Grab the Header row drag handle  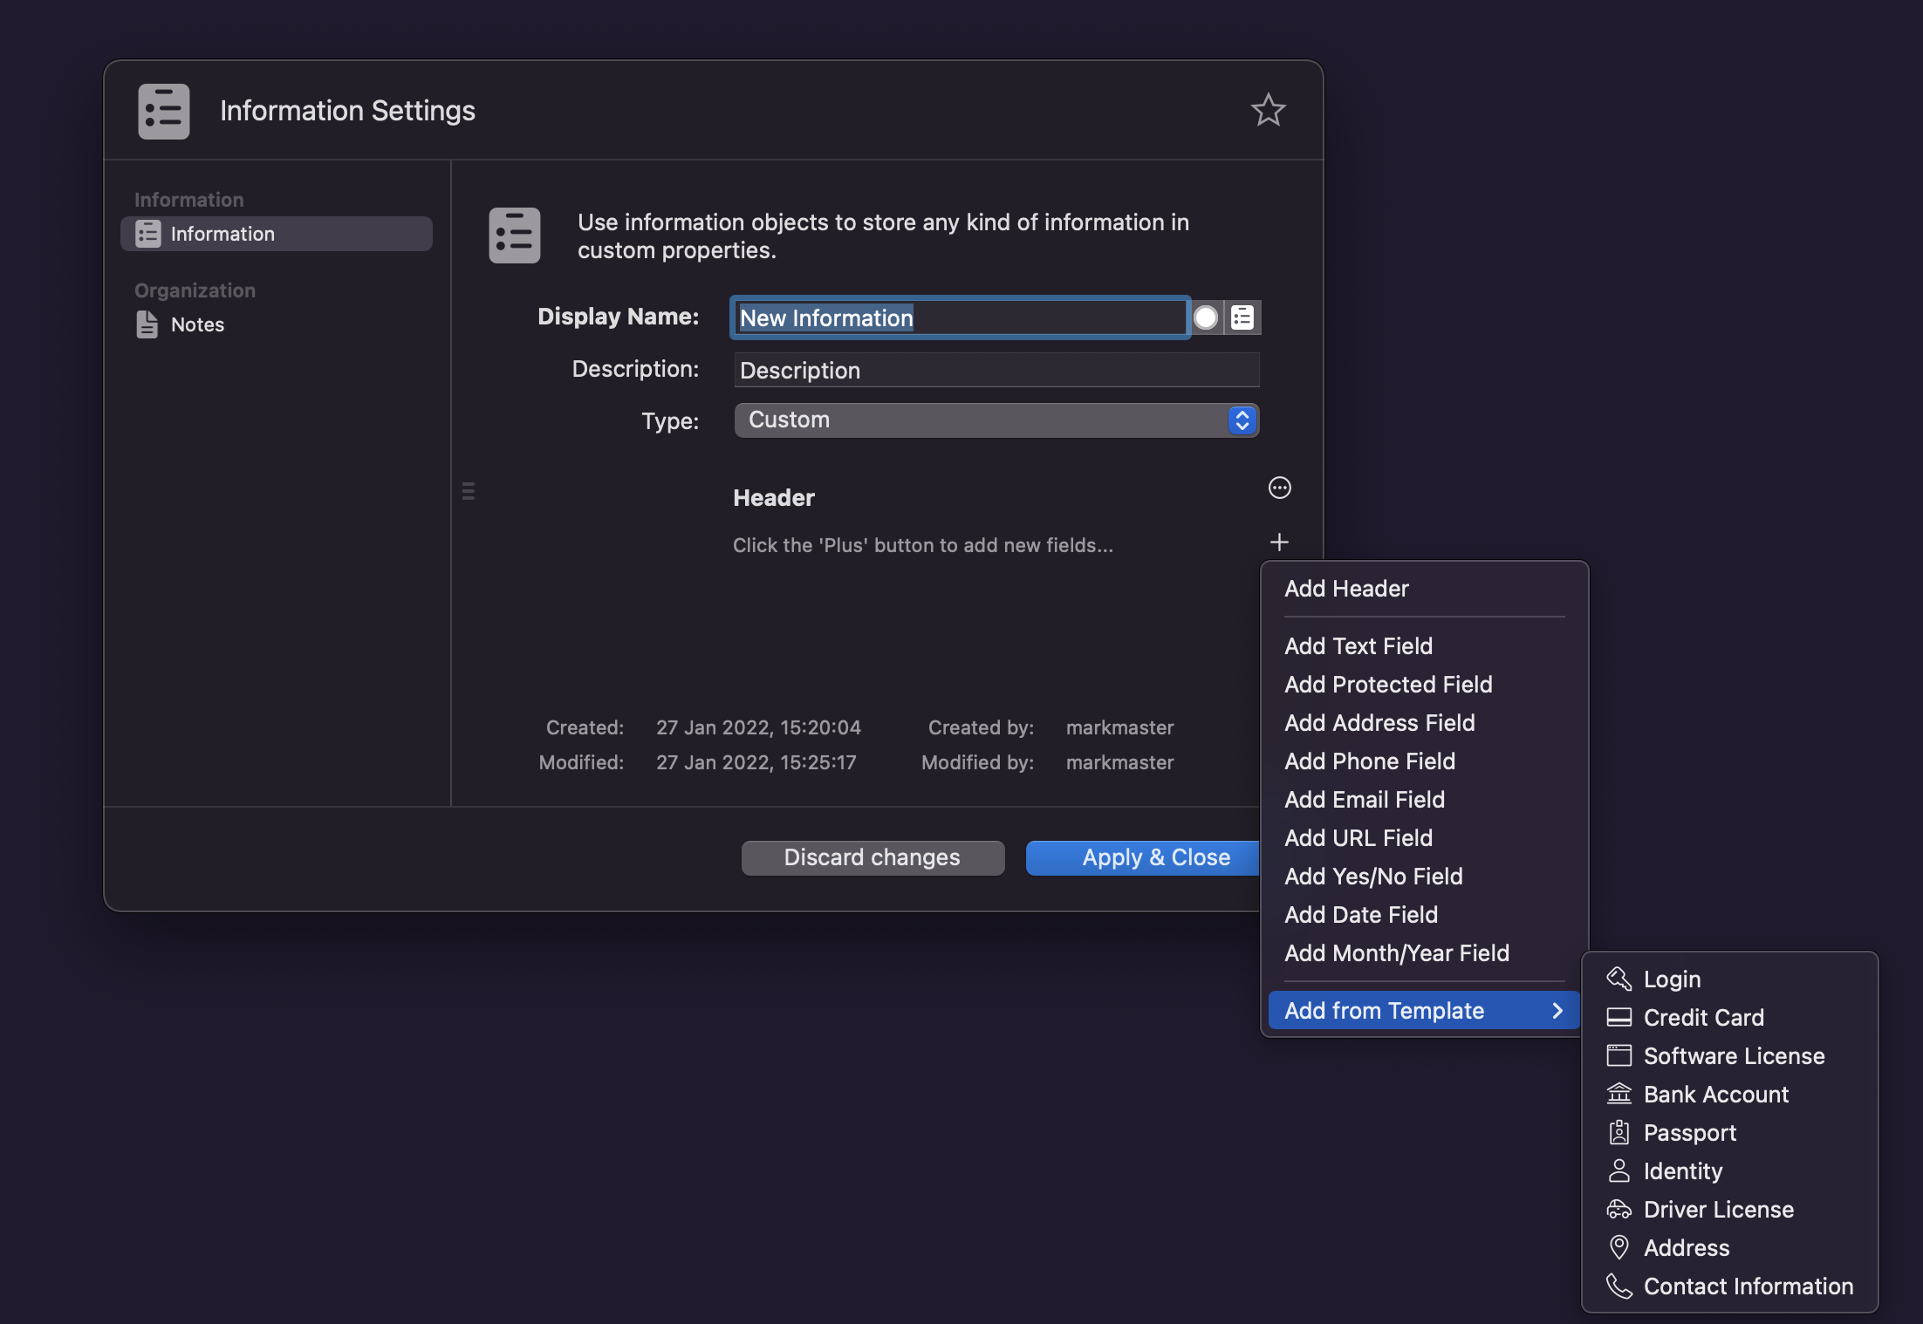pyautogui.click(x=469, y=491)
